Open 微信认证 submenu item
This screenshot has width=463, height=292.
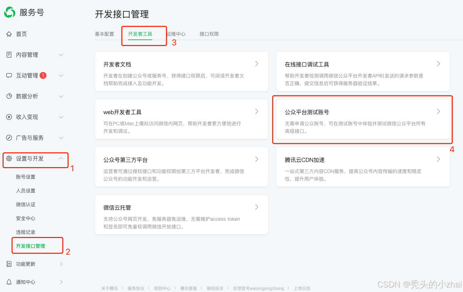pyautogui.click(x=26, y=204)
